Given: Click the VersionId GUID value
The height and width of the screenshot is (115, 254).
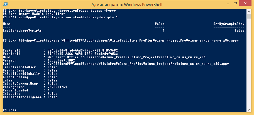Looking at the screenshot, I should (83, 54).
